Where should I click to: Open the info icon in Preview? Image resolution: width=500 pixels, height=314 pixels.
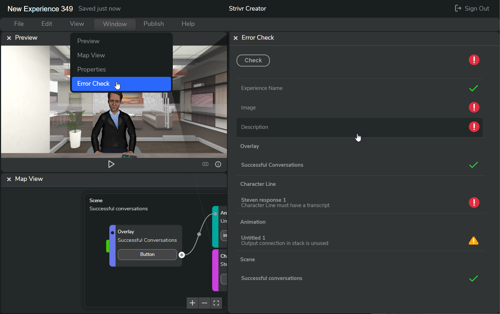tap(218, 164)
